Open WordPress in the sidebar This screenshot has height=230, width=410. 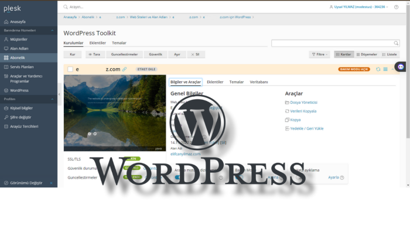tap(19, 90)
